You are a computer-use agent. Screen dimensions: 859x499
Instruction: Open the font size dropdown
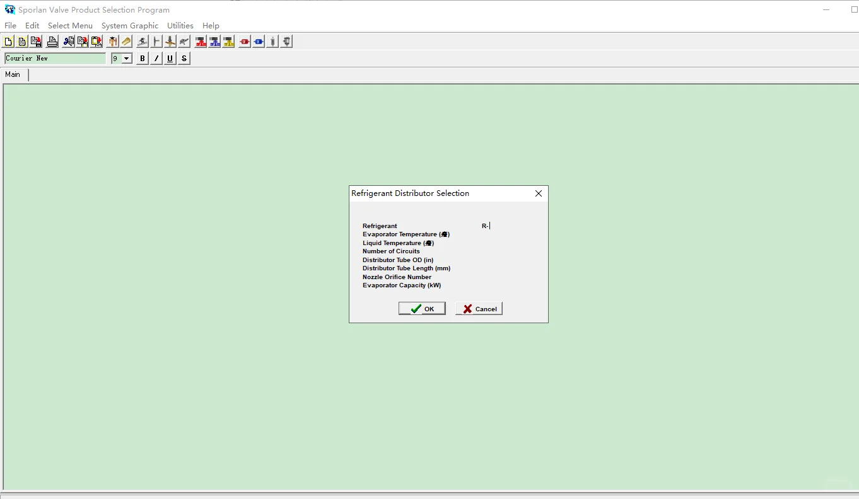click(127, 59)
